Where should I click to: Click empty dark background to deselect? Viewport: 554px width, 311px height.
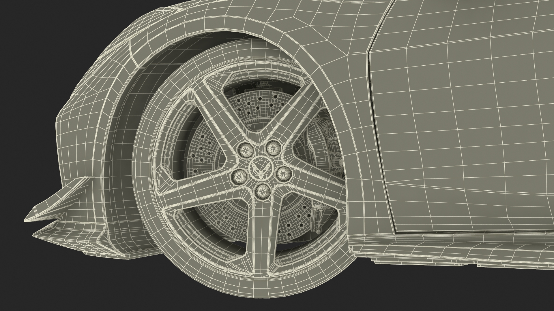tap(35, 58)
